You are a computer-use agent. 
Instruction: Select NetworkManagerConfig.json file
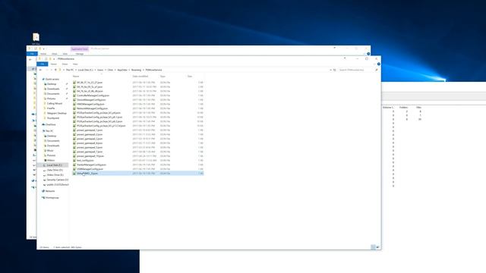pos(92,108)
